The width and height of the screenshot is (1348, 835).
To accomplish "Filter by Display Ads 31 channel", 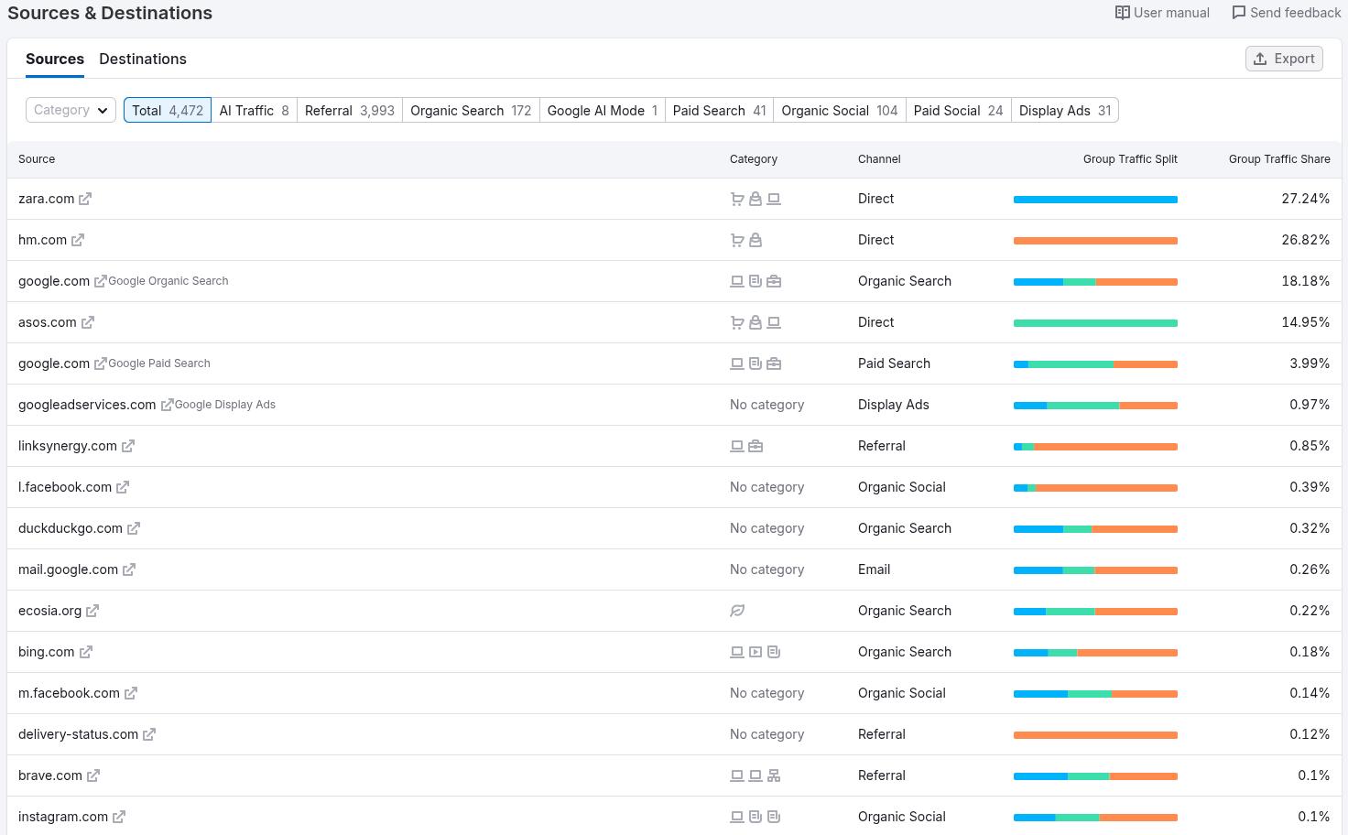I will click(1065, 110).
